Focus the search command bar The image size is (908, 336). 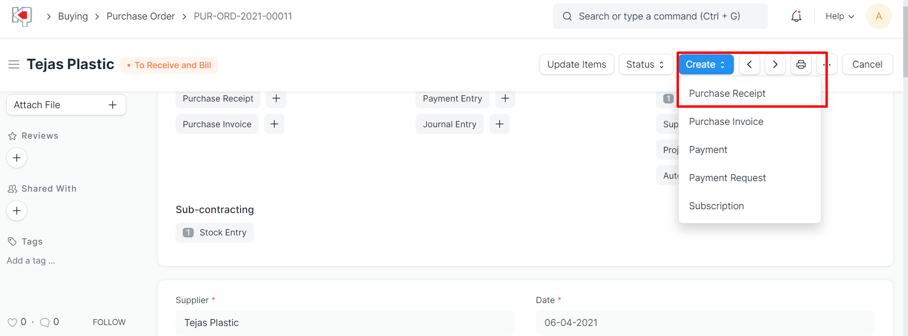pyautogui.click(x=659, y=16)
